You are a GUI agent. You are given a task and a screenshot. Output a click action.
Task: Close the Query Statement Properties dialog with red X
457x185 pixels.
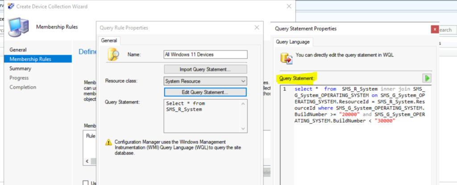click(435, 29)
